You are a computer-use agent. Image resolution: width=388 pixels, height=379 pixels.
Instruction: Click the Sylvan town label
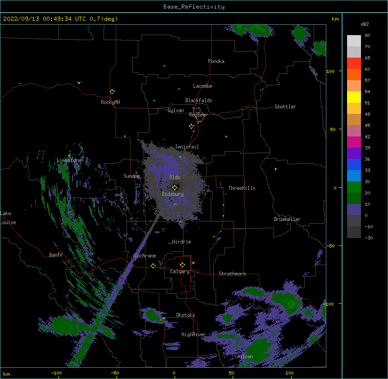click(176, 110)
